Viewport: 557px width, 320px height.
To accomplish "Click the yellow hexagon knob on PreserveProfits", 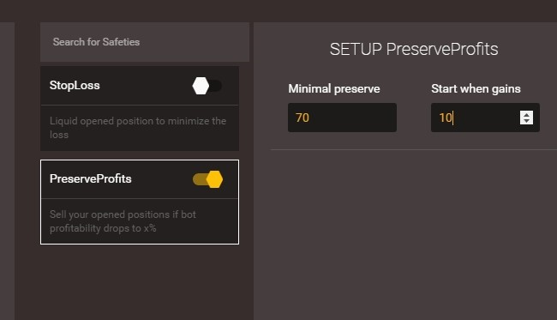I will click(x=214, y=179).
